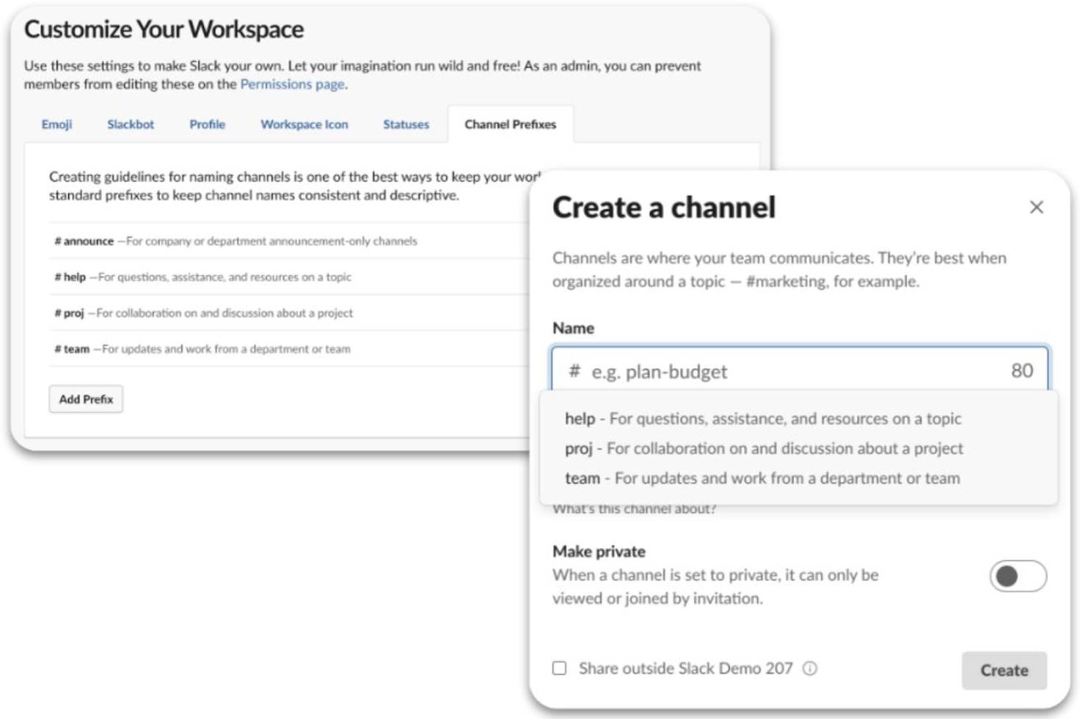The image size is (1080, 719).
Task: Click the Create button
Action: (1004, 670)
